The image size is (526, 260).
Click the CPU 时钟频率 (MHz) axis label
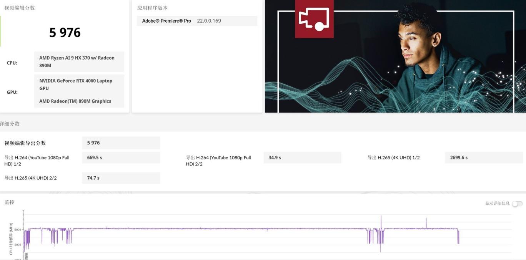point(11,238)
